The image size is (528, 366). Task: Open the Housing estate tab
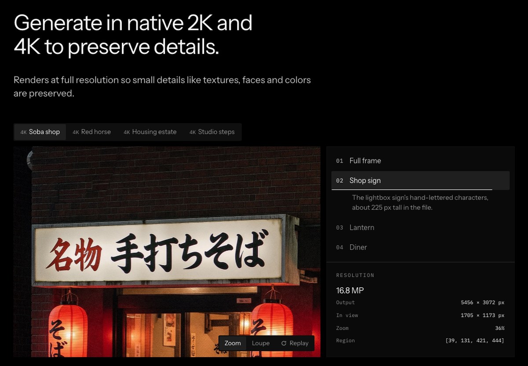pyautogui.click(x=150, y=132)
